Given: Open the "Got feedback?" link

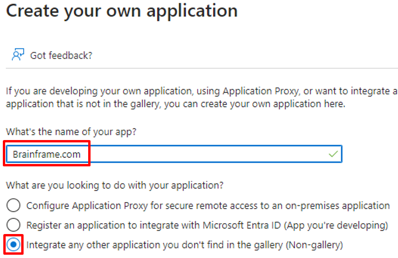Looking at the screenshot, I should tap(61, 55).
